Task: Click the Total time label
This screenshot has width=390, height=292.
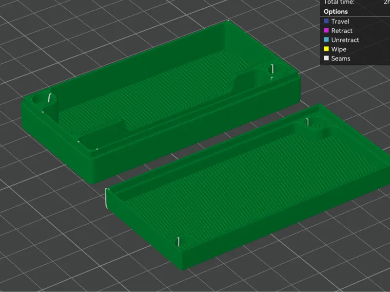Action: click(x=339, y=2)
